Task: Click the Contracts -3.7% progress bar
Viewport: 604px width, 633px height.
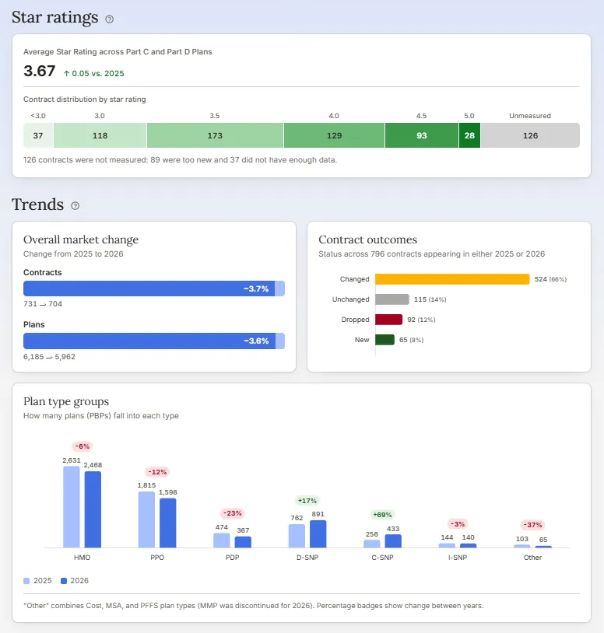Action: (x=154, y=289)
